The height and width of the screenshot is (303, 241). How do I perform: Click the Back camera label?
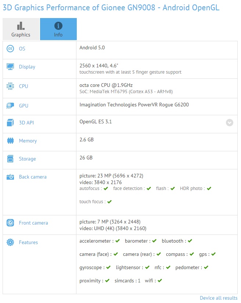pos(33,177)
